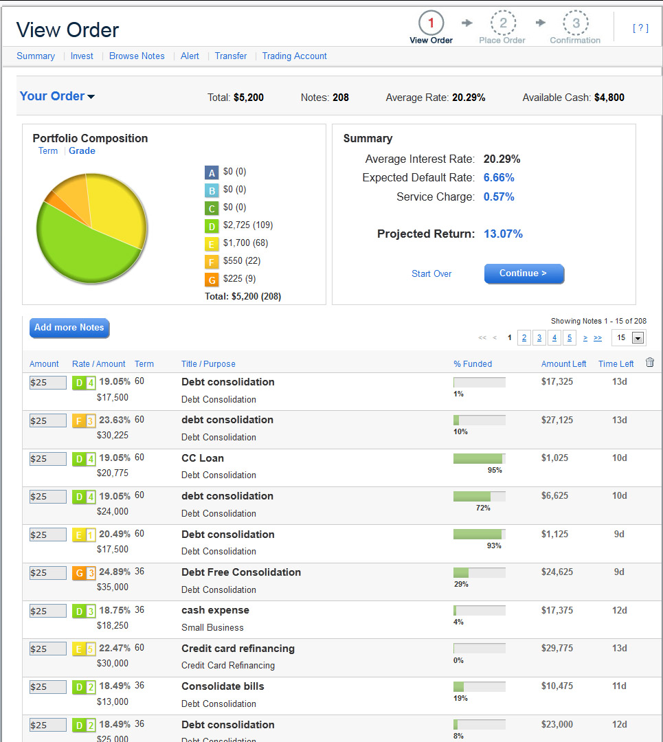Click the Add more Notes button
The height and width of the screenshot is (742, 663).
tap(69, 328)
